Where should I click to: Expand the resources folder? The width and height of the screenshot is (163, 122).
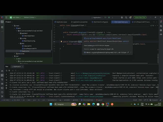coord(15,54)
